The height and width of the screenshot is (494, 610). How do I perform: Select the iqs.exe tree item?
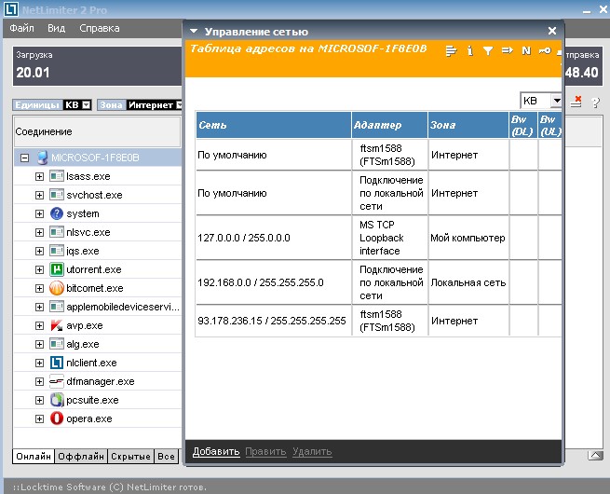(83, 251)
